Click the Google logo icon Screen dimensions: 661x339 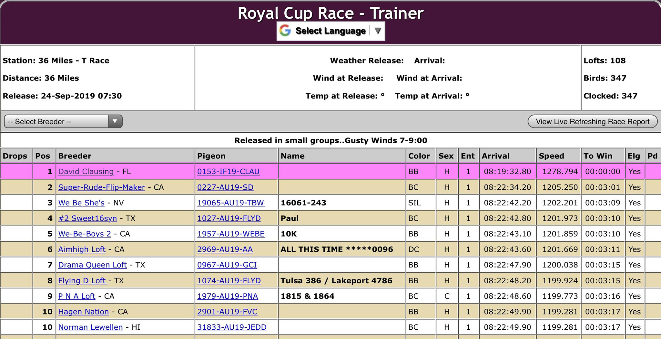coord(285,31)
